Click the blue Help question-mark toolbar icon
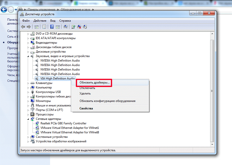 (52, 27)
